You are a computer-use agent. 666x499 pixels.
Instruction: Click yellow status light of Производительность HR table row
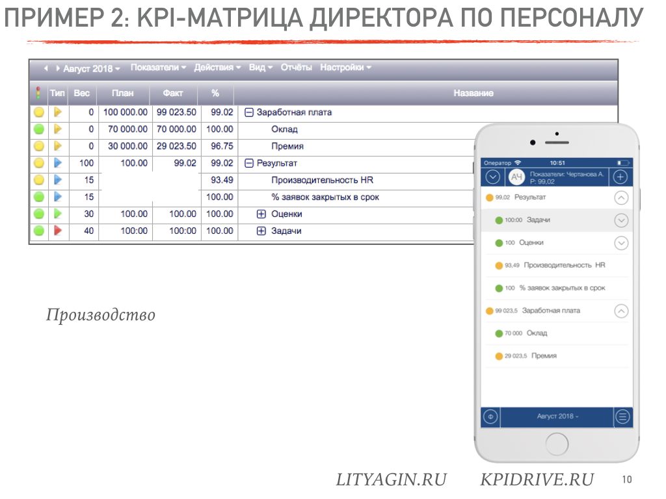(x=38, y=180)
